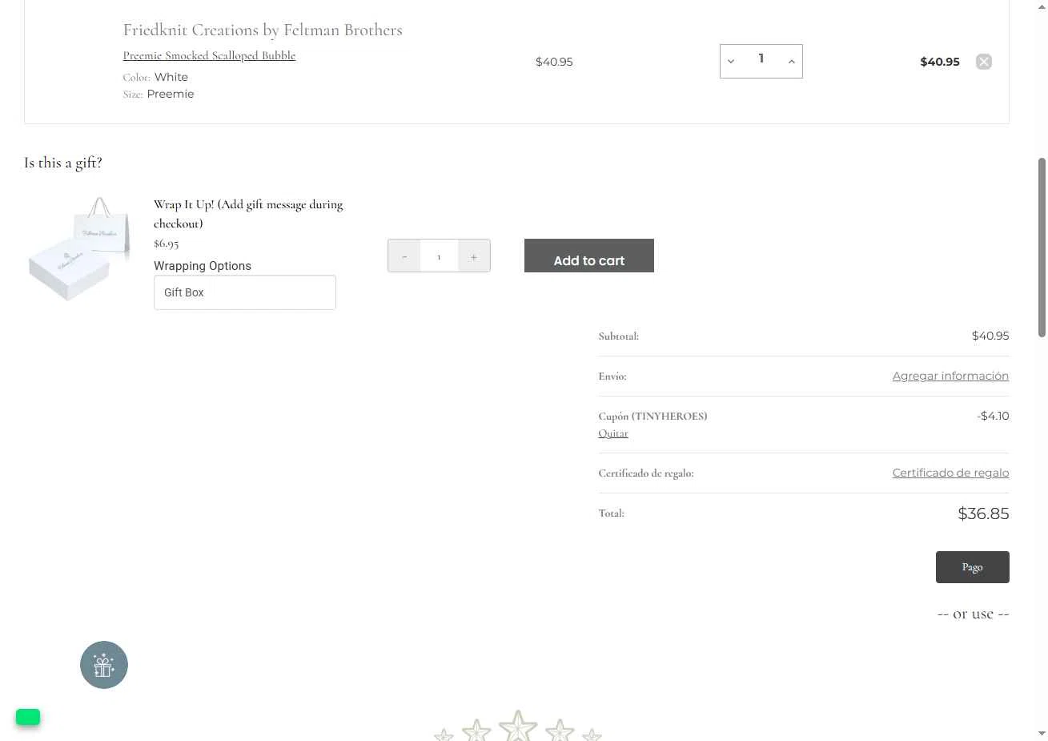Click the gift wrap box thumbnail
The width and height of the screenshot is (1048, 741).
click(79, 248)
